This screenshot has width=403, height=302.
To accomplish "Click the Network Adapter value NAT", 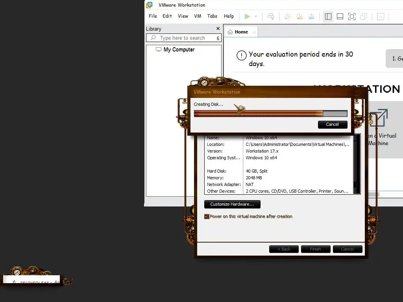I will pos(250,184).
